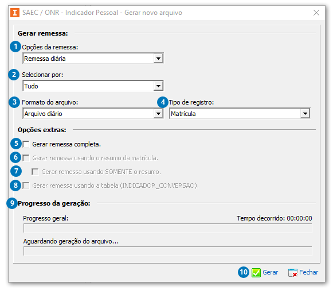333x290 pixels.
Task: Toggle Gerar remessa usando o resumo da matrícula
Action: click(26, 158)
